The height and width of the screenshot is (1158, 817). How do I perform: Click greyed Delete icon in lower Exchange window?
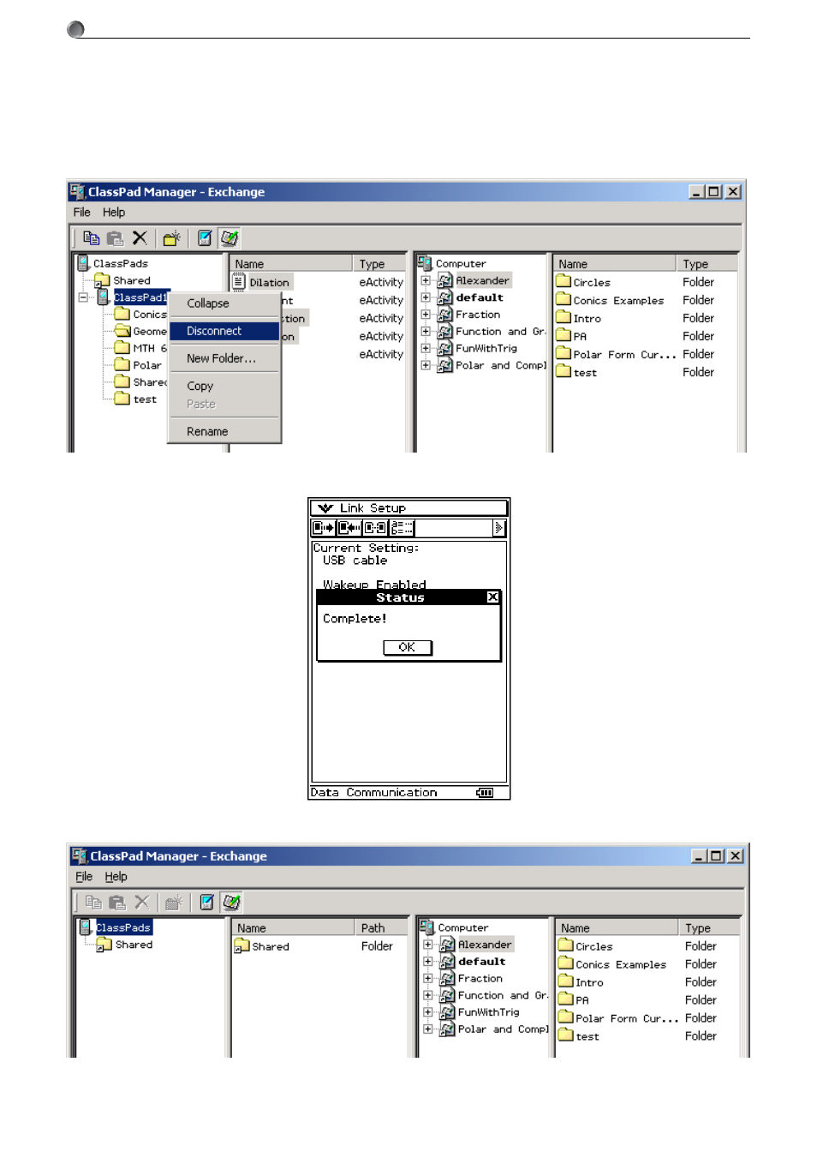tap(142, 903)
